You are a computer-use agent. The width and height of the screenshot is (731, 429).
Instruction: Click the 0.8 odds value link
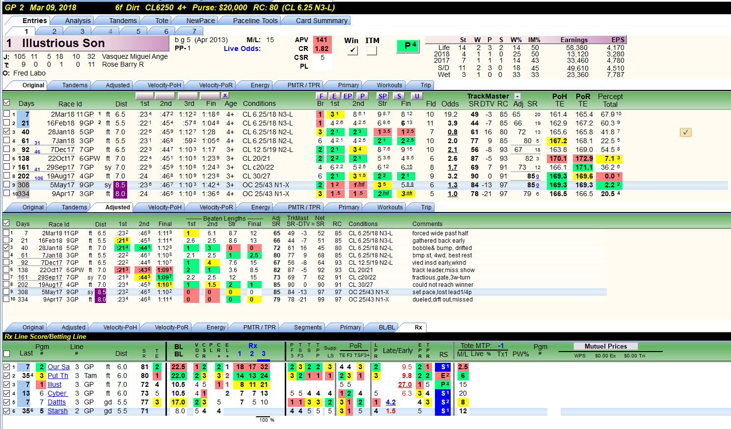tap(453, 132)
